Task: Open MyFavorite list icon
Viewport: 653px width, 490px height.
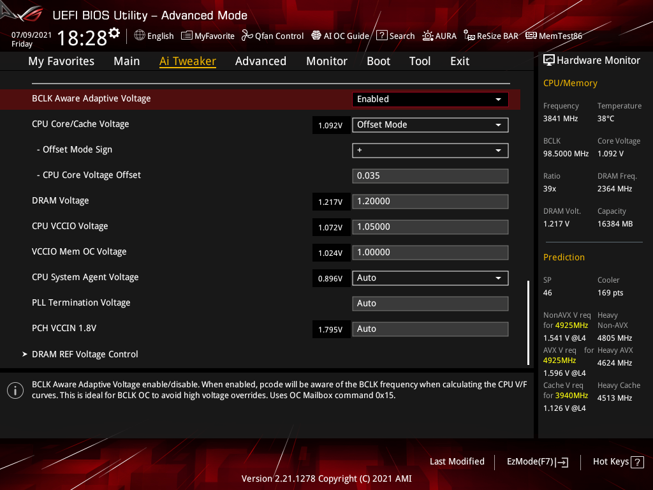Action: click(x=187, y=36)
